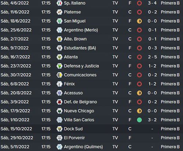Open Argentino (Quilmes) team page

click(83, 147)
